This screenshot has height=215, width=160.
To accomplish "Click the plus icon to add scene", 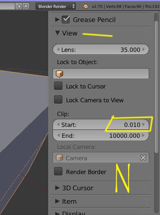I will tap(19, 6).
